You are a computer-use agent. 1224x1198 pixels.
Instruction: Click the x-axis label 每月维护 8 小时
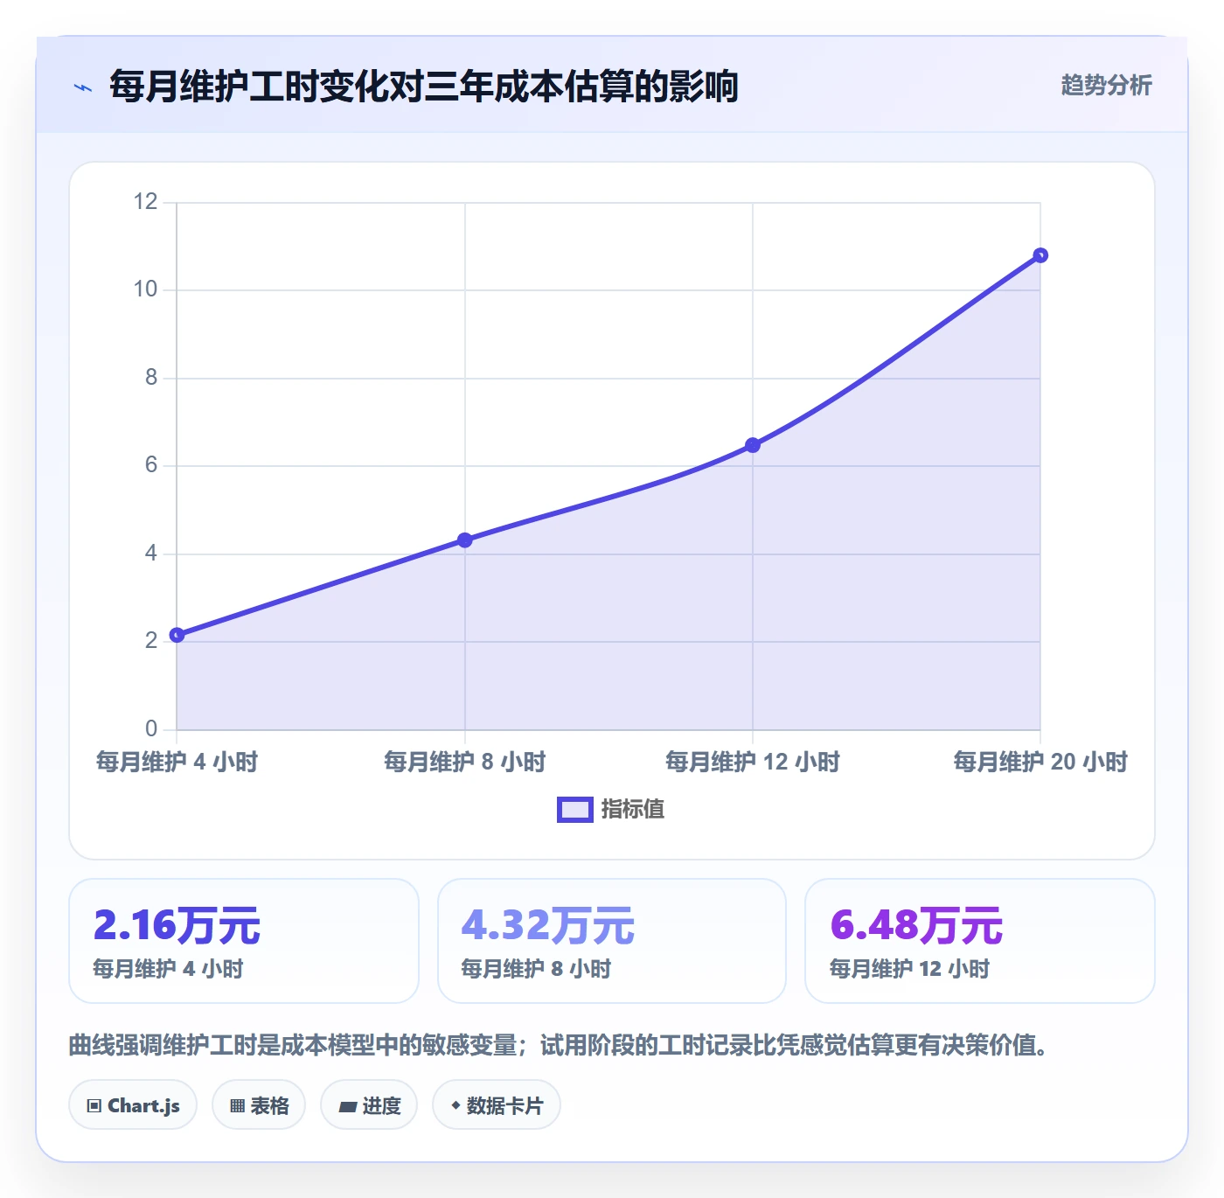coord(465,762)
